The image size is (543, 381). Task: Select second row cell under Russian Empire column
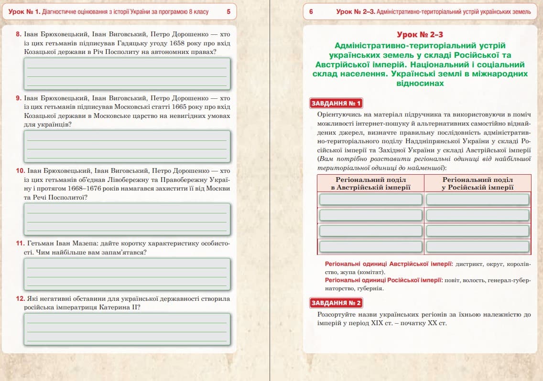pyautogui.click(x=478, y=215)
